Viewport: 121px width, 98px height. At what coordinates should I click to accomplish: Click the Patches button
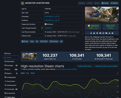[x=54, y=41]
